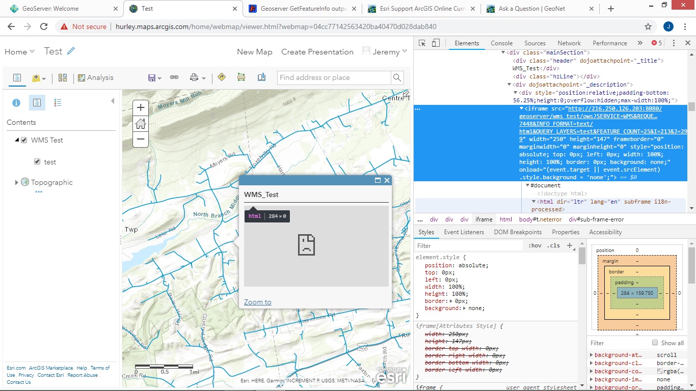
Task: Open a new browser tab
Action: (x=611, y=9)
